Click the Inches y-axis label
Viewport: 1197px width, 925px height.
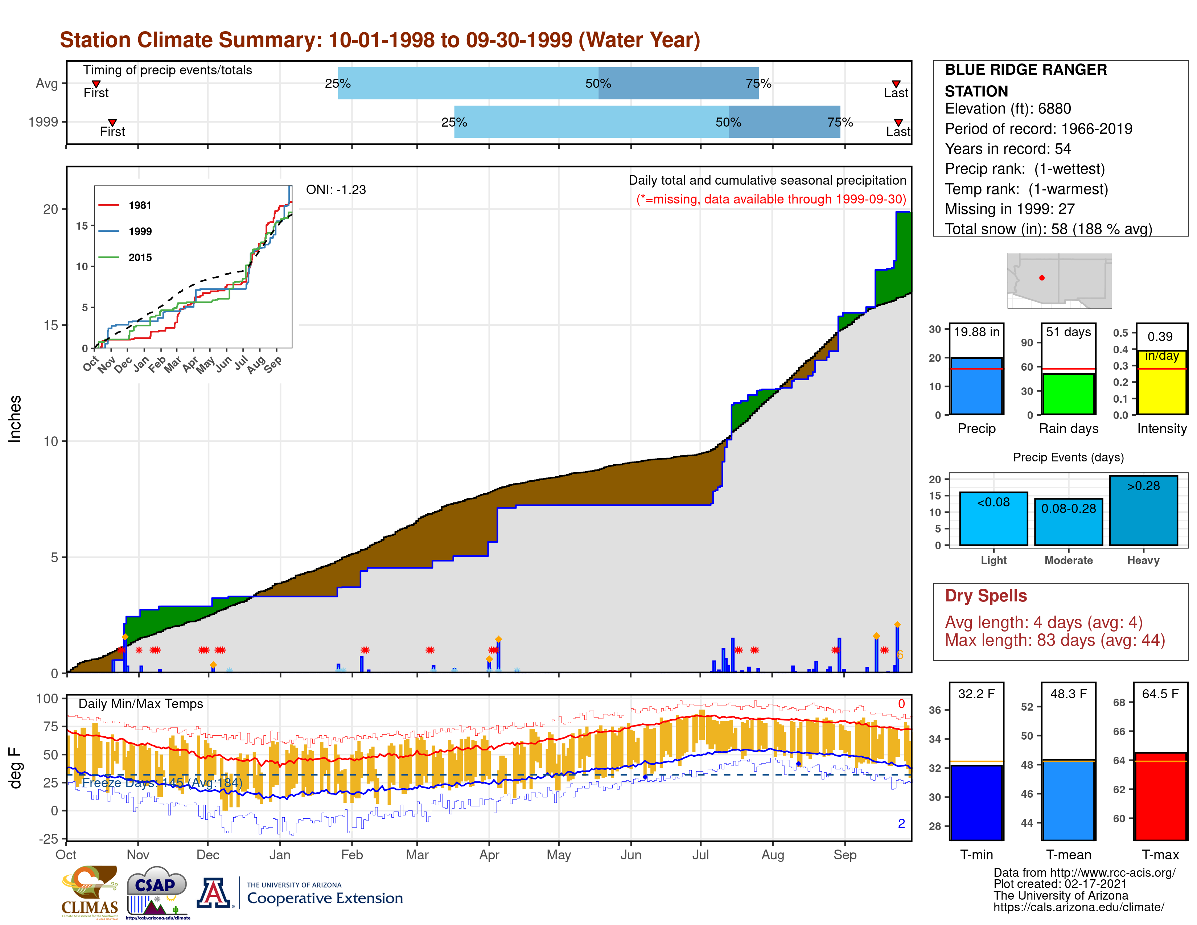coord(15,419)
